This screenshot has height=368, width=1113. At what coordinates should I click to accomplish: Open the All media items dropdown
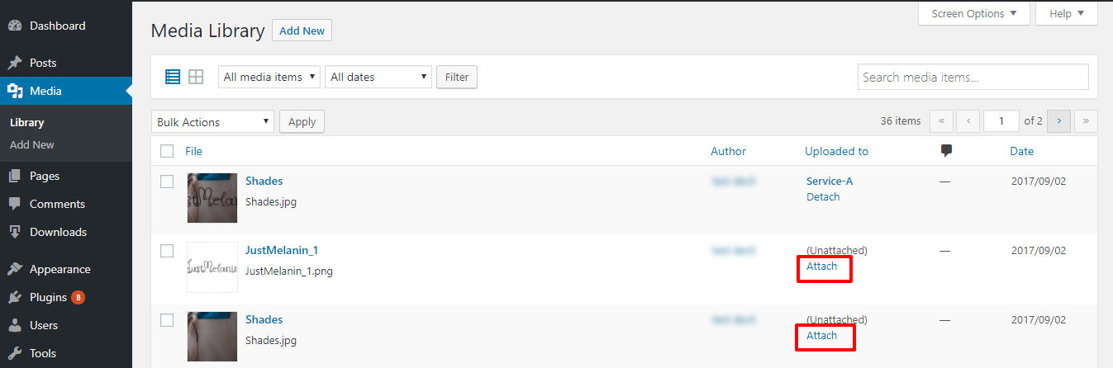269,77
